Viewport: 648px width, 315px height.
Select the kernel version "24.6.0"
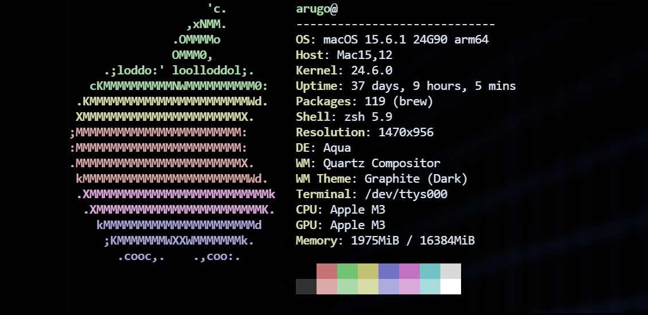(x=372, y=70)
